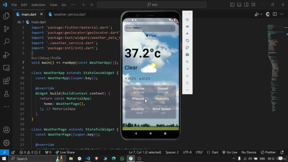This screenshot has width=288, height=162.
Task: Click search icon in weather app
Action: [x=172, y=28]
